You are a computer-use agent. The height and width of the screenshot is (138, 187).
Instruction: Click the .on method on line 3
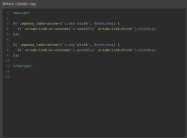[70, 24]
